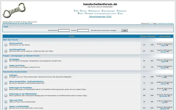The width and height of the screenshot is (176, 110).
Task: Open the Benutzergruppen link
Action: [x=109, y=11]
